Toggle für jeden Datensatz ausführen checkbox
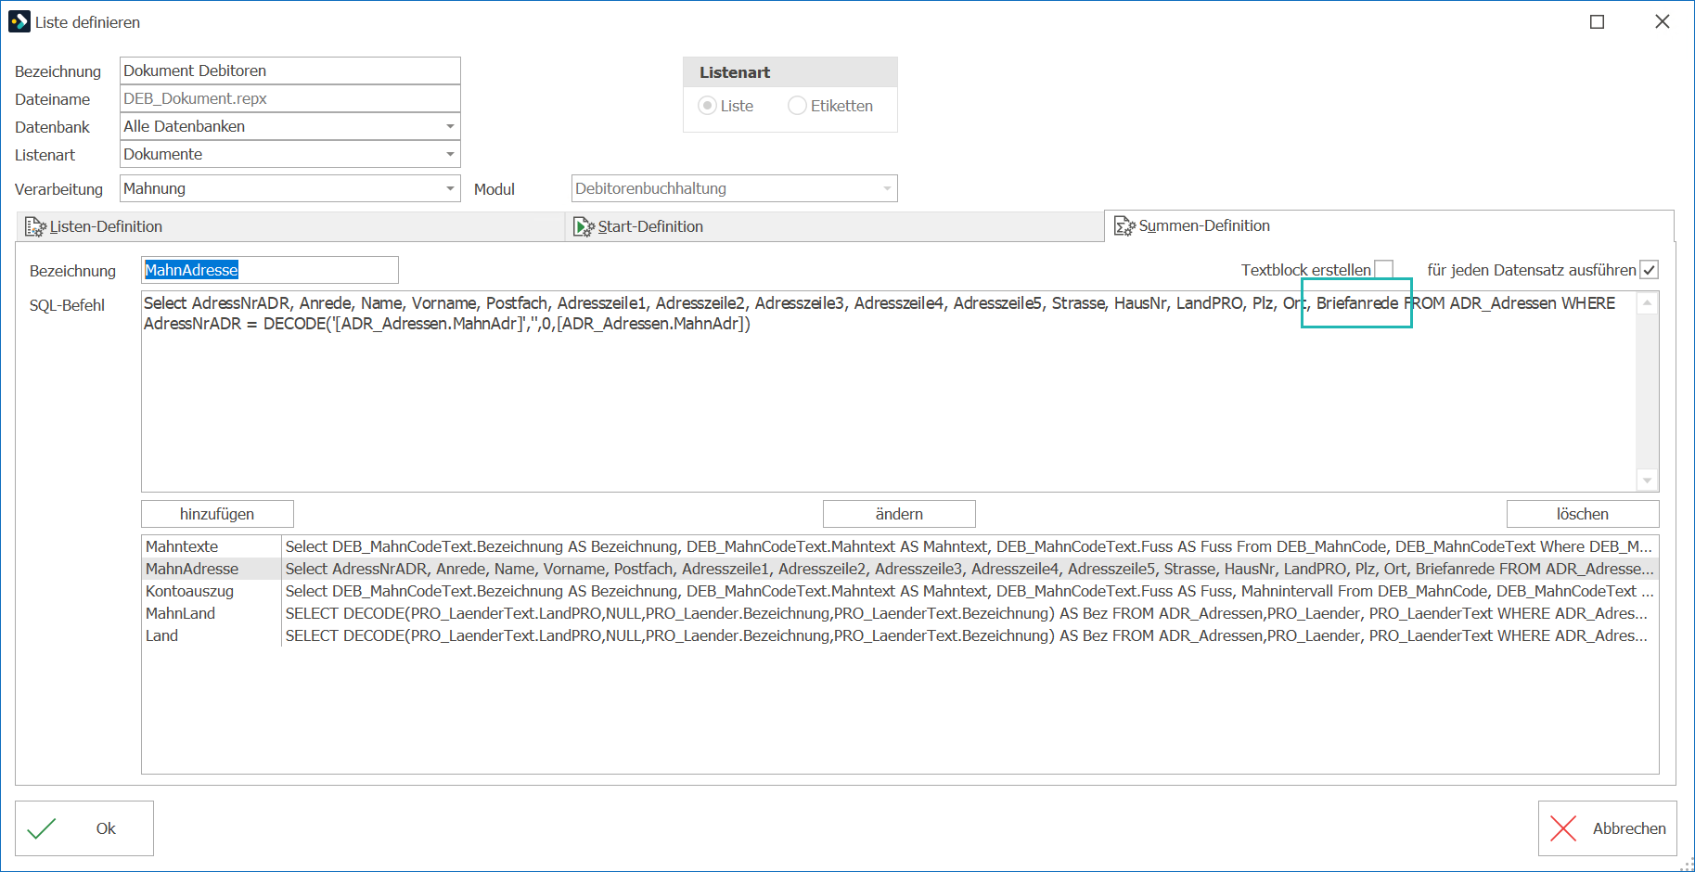Image resolution: width=1695 pixels, height=872 pixels. click(1649, 270)
